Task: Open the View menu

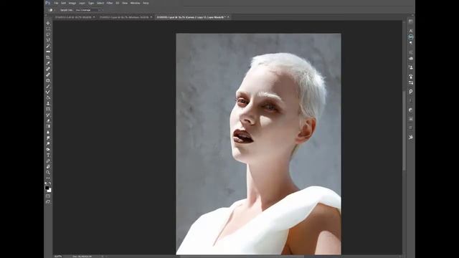Action: pyautogui.click(x=125, y=3)
